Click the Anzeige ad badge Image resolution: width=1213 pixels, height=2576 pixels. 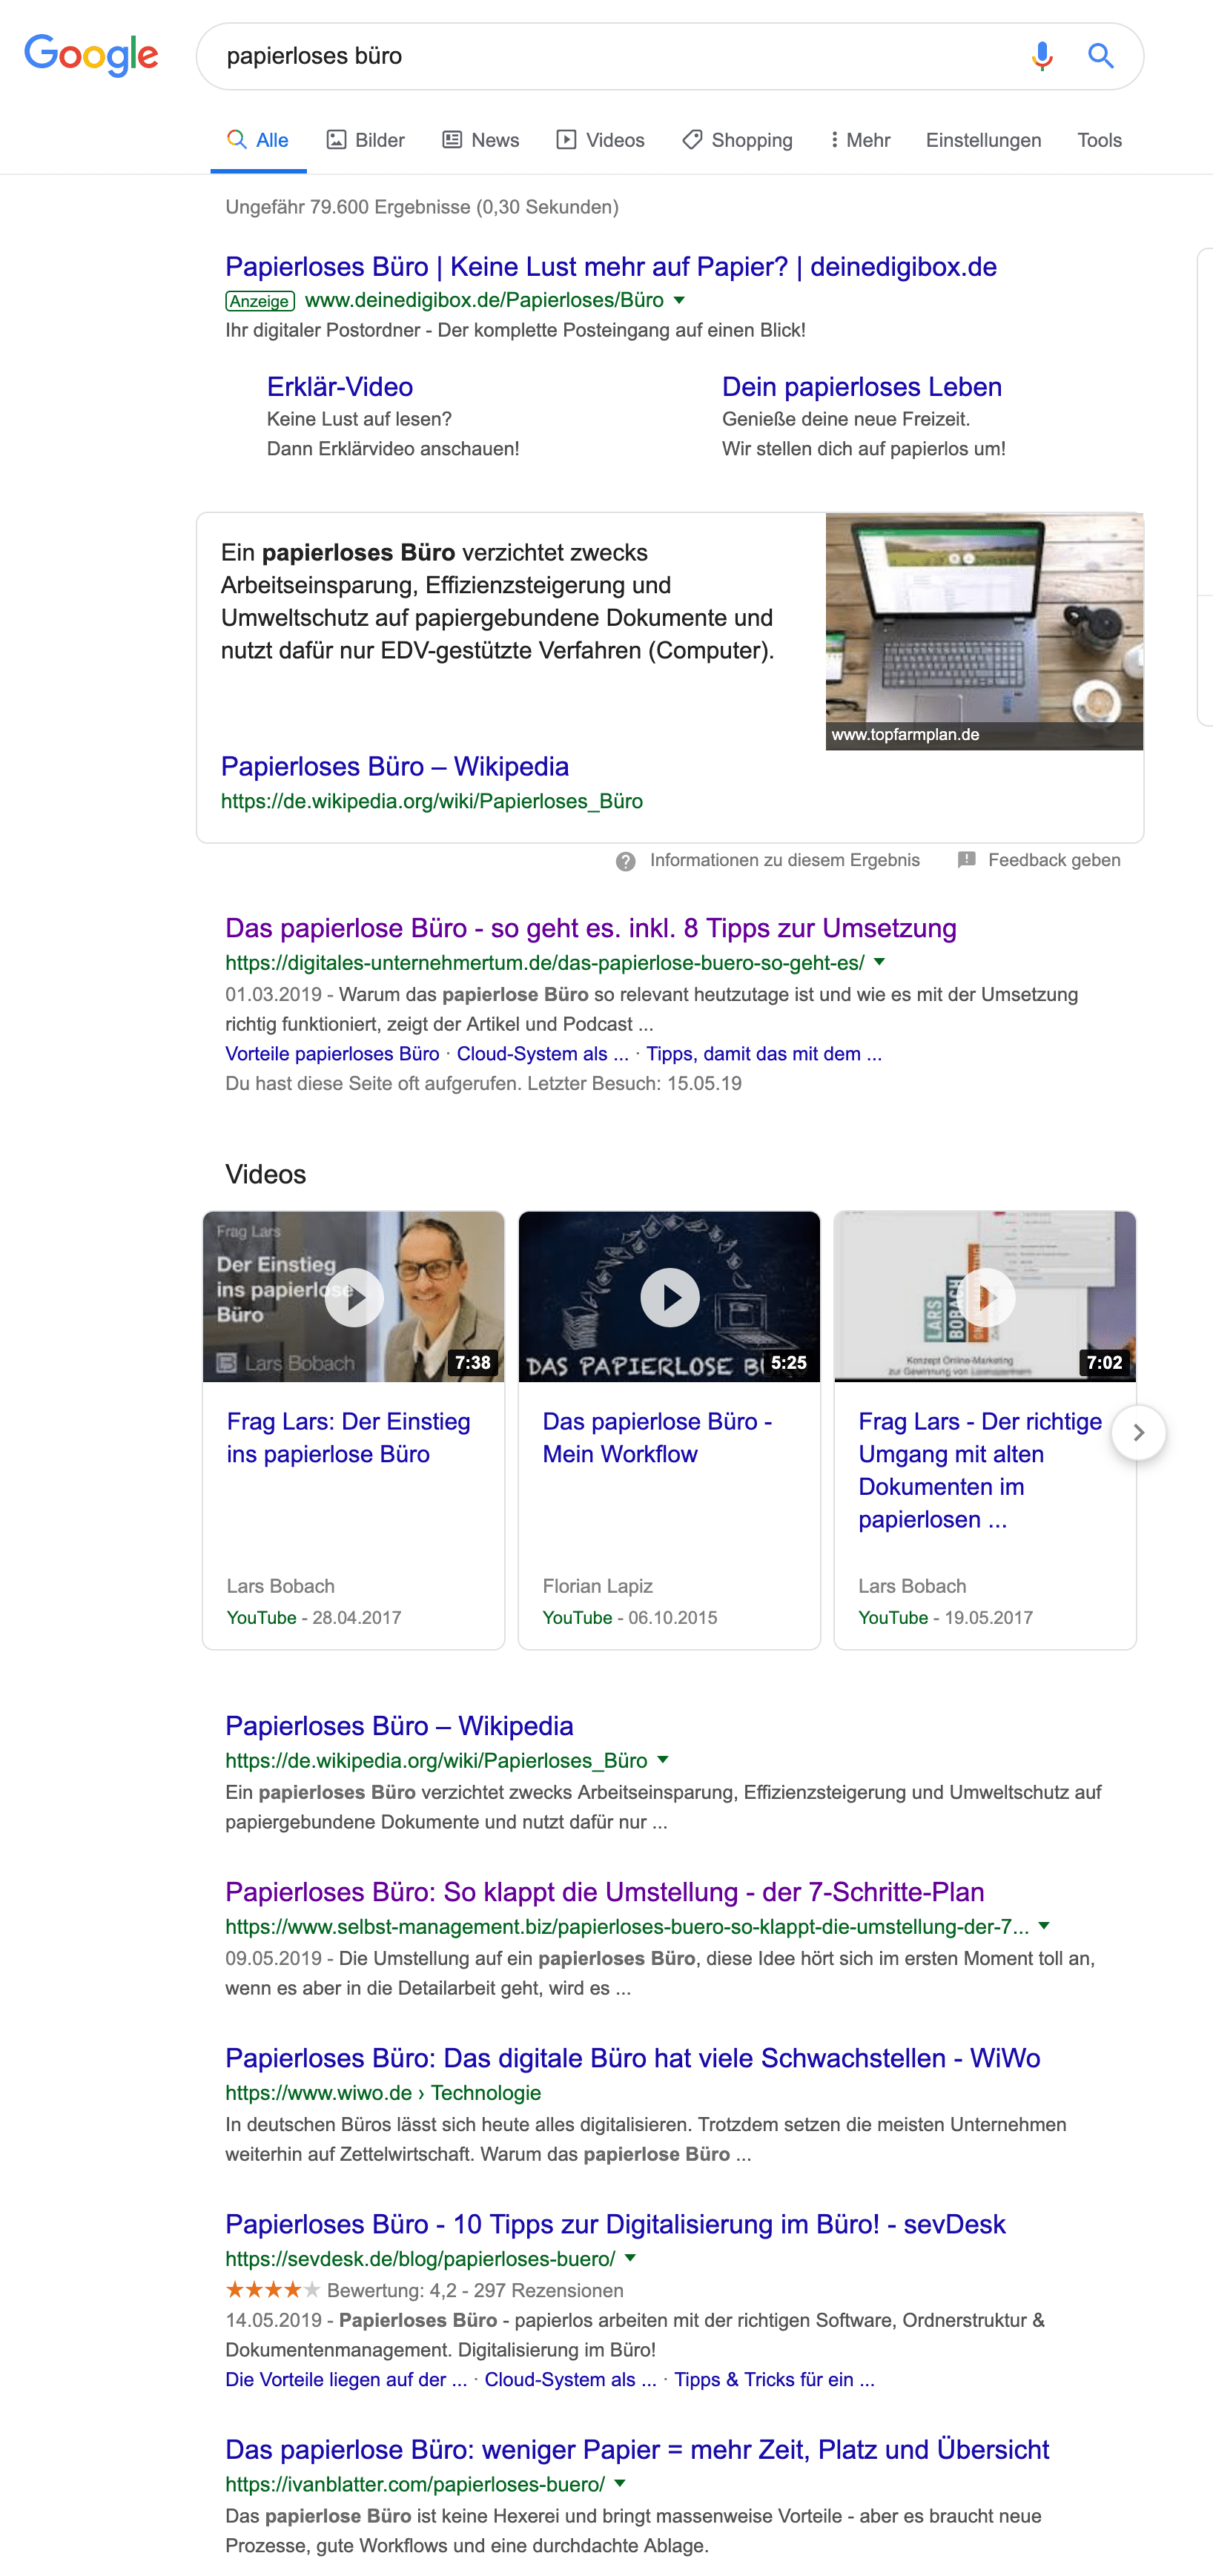click(x=260, y=301)
